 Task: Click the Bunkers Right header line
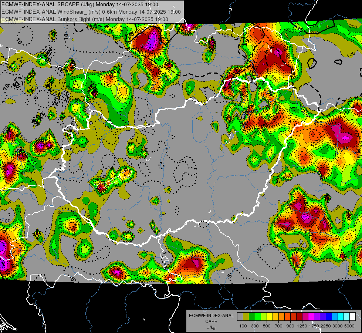(85, 19)
